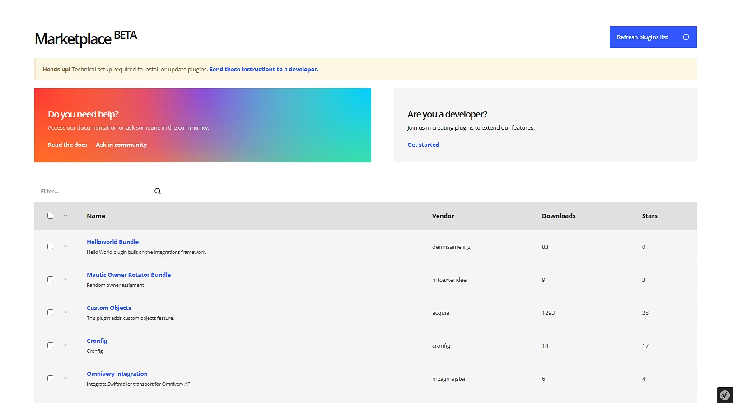733x403 pixels.
Task: Toggle checkbox for Cronfig plugin
Action: point(51,346)
